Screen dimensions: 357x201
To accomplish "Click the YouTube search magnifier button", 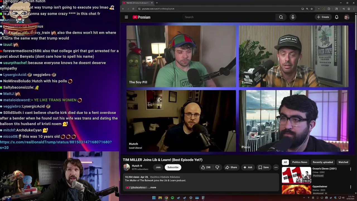I will tap(281, 17).
